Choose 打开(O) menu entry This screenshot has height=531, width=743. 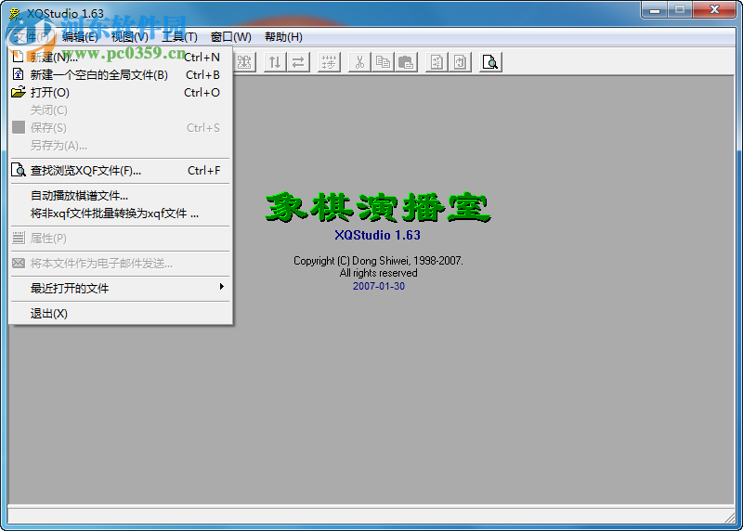(x=120, y=93)
